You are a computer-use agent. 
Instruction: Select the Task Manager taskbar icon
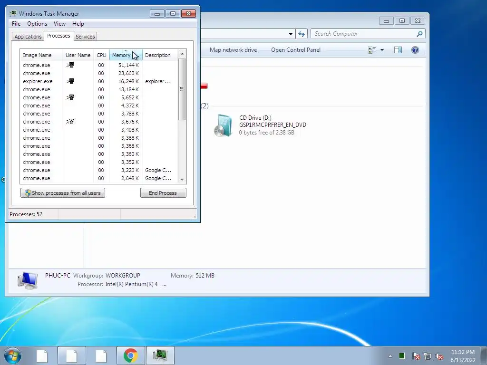click(160, 355)
